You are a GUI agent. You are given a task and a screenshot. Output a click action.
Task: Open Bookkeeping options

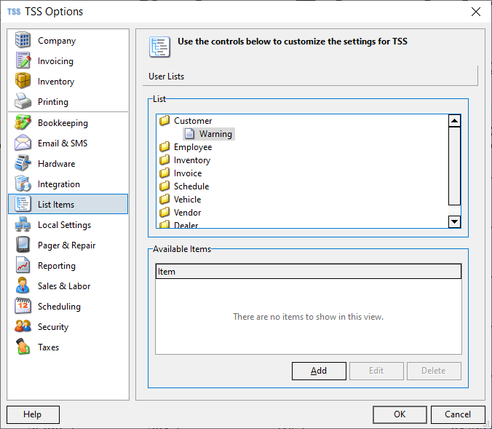tap(63, 123)
